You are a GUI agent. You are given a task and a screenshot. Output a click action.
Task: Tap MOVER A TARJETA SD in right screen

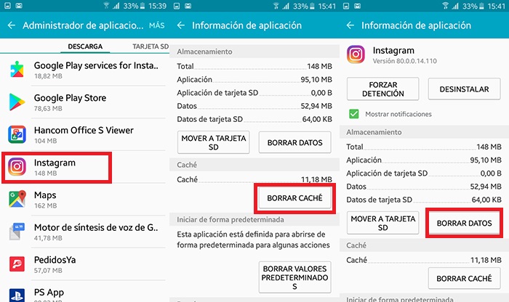click(x=382, y=223)
